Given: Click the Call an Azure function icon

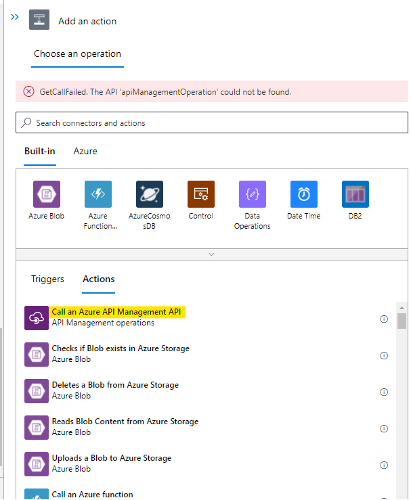Looking at the screenshot, I should click(37, 495).
